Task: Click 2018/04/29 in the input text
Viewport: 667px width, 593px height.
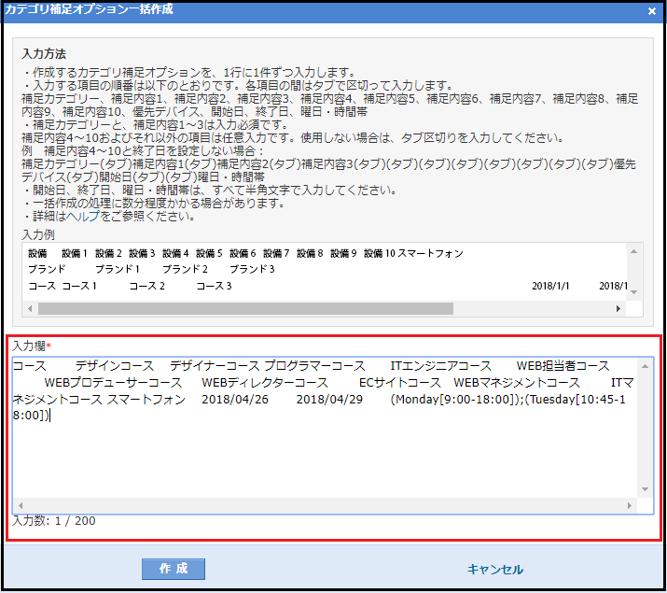Action: [x=329, y=400]
